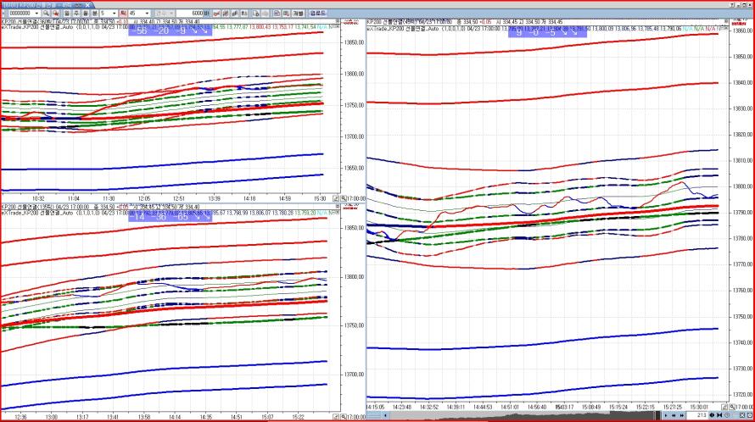Screen dimensions: 755x422
Task: Click the toolbar icon immediately left of 개별
Action: pos(288,14)
